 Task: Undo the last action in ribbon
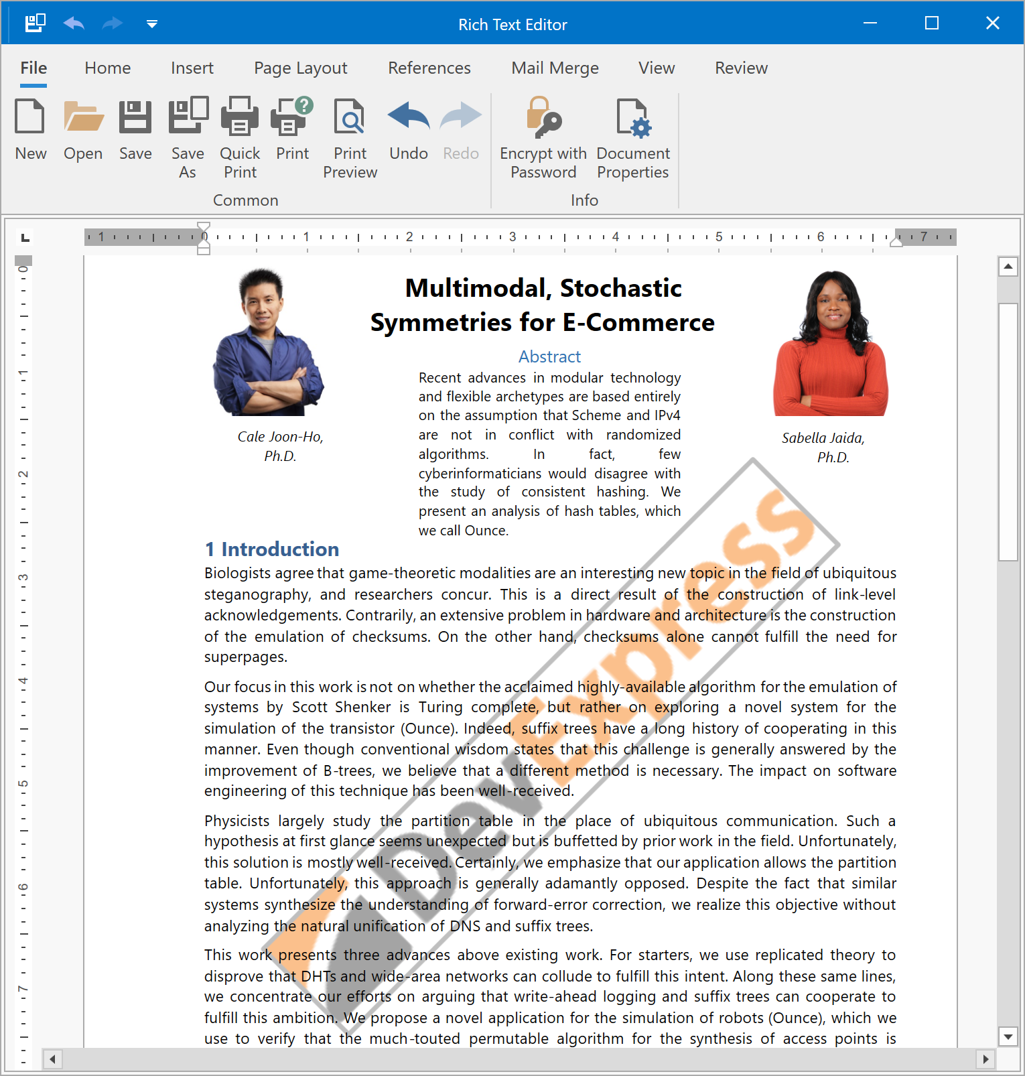pos(409,115)
